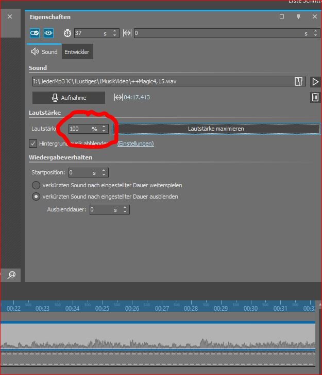Click the browse sound file icon
The height and width of the screenshot is (375, 322).
coord(298,82)
